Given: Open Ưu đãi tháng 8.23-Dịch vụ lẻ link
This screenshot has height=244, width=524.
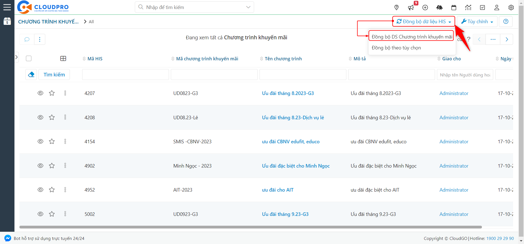Looking at the screenshot, I should [293, 117].
